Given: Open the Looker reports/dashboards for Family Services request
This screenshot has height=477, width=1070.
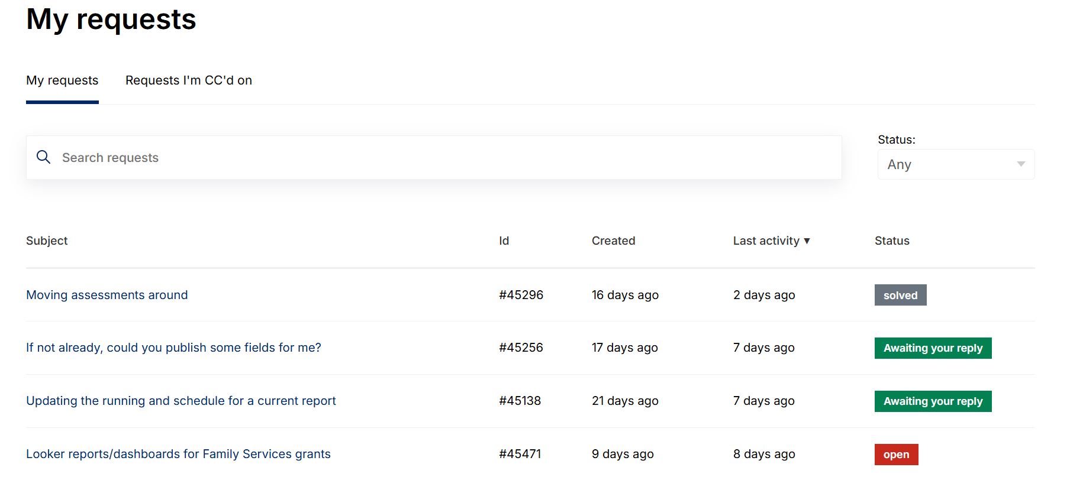Looking at the screenshot, I should pos(178,454).
